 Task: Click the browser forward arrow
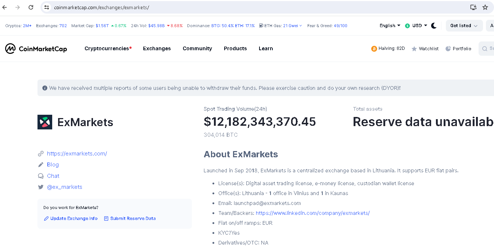(18, 7)
